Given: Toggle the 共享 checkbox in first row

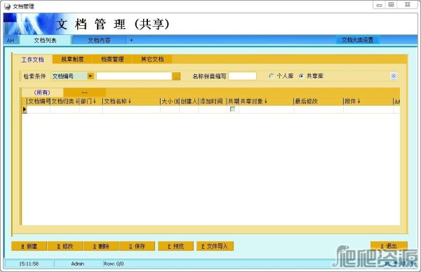Looking at the screenshot, I should tap(233, 109).
